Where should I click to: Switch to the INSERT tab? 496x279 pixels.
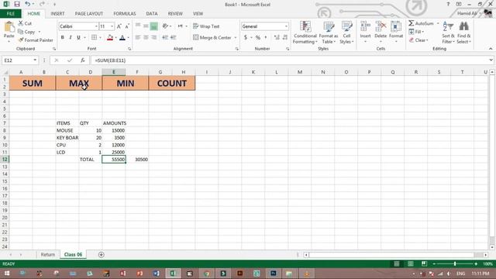pyautogui.click(x=57, y=14)
